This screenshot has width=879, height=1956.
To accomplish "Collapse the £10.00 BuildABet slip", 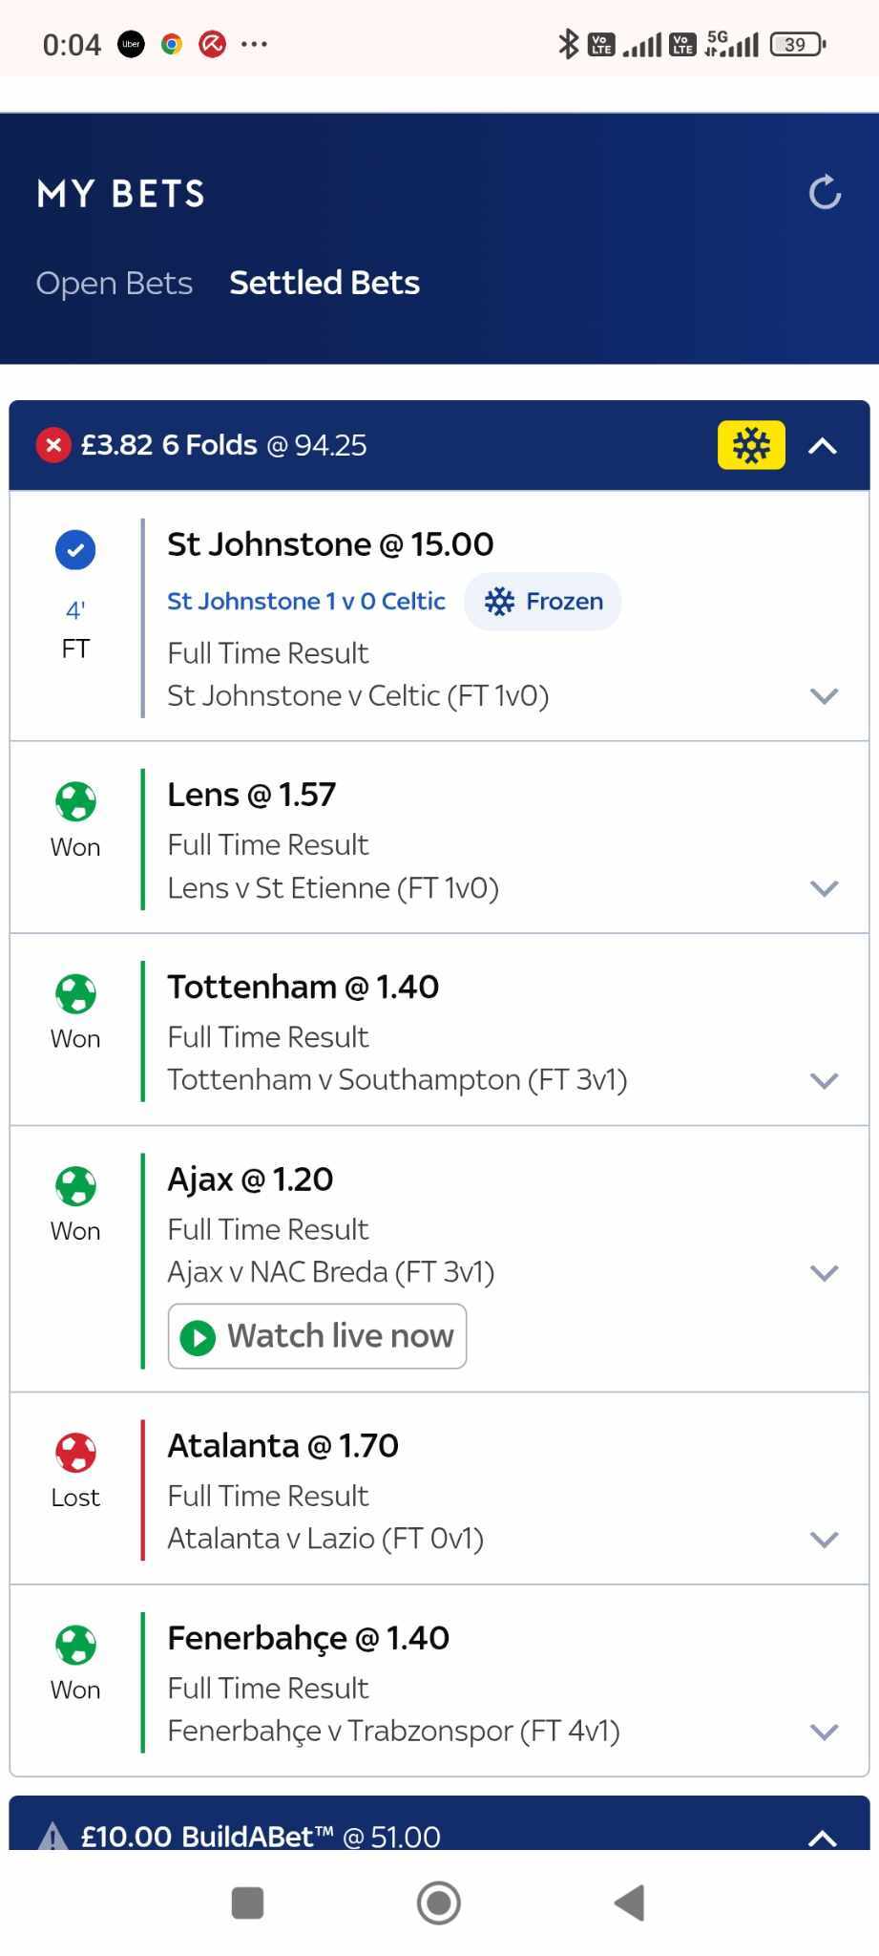I will tap(823, 1838).
